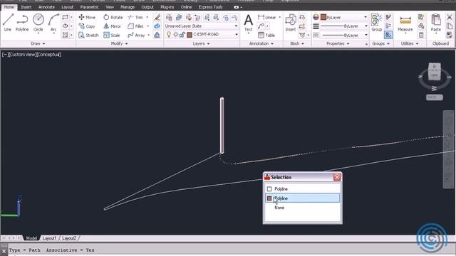Start the Stretch command
Image resolution: width=456 pixels, height=256 pixels.
coord(88,35)
